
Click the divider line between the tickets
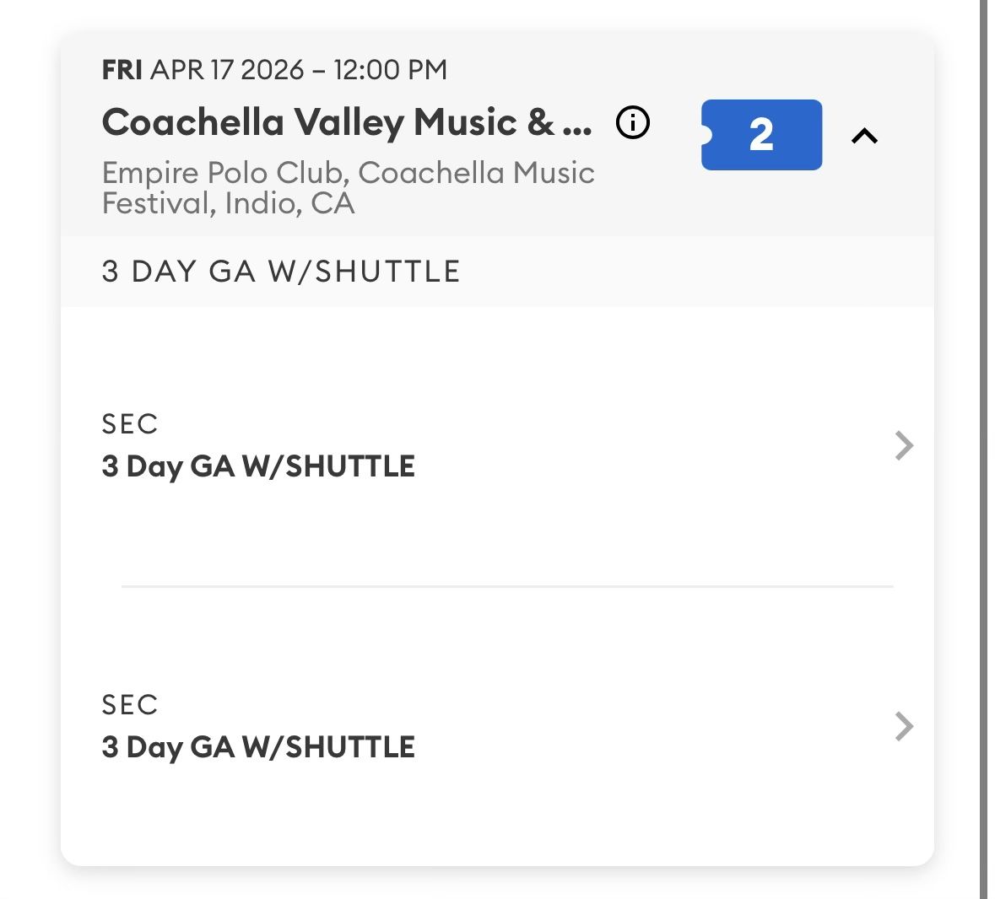[506, 586]
